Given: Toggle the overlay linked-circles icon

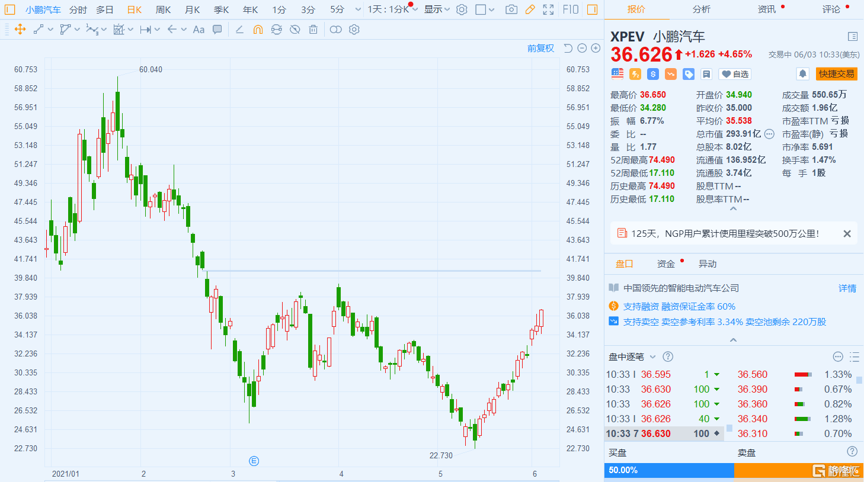Looking at the screenshot, I should [x=336, y=30].
